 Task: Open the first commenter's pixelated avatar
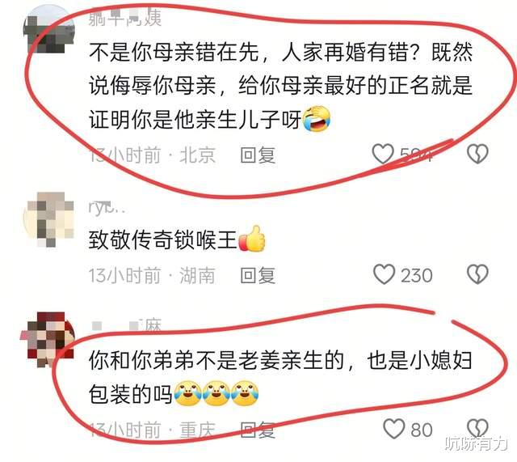48,29
